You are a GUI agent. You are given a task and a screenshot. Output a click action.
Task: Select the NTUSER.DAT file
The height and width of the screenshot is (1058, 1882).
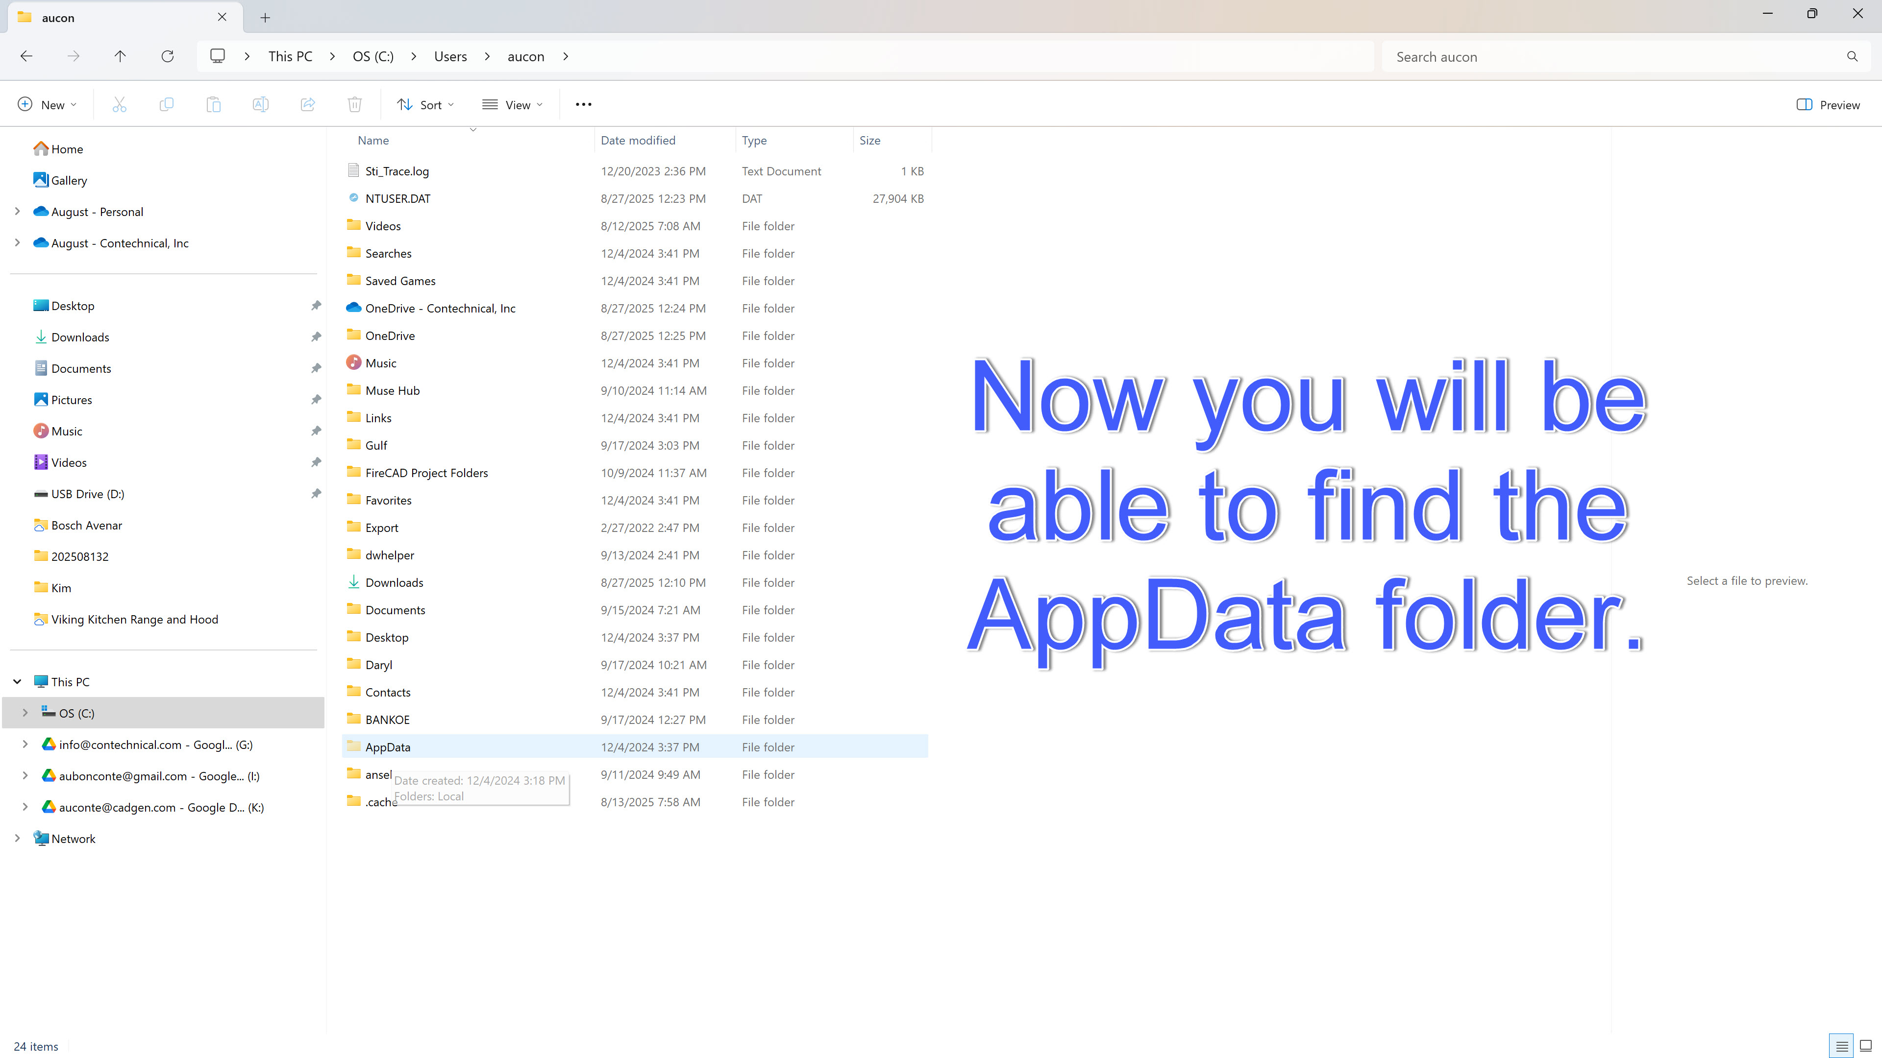pos(635,198)
